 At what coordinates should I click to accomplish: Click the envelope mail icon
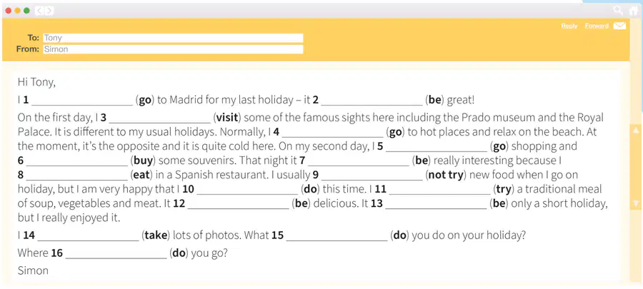tap(619, 26)
